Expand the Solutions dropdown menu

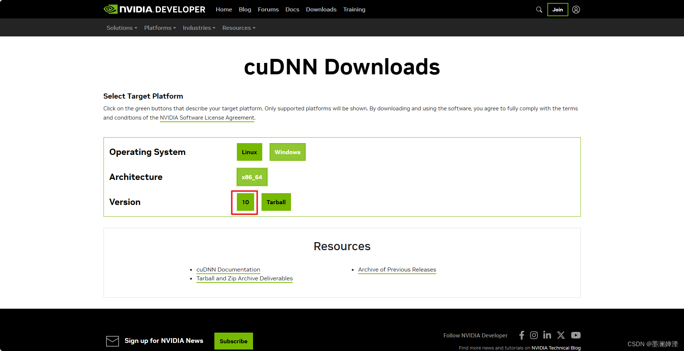pyautogui.click(x=122, y=28)
